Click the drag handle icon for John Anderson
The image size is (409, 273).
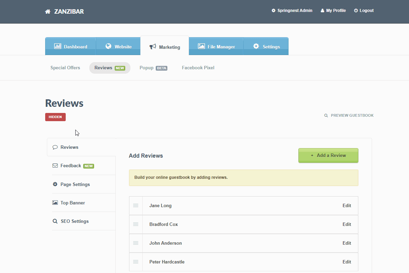136,243
